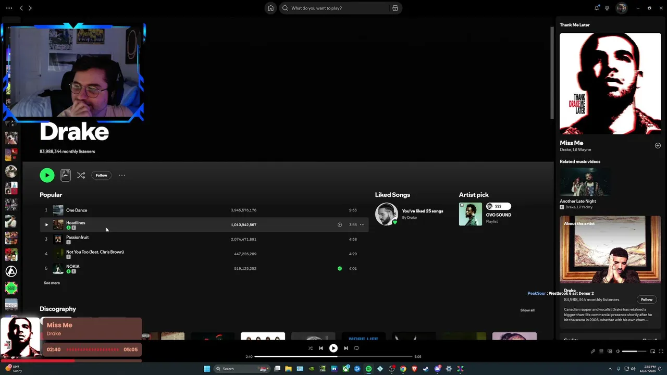Open Windows taskbar Search box

click(242, 369)
